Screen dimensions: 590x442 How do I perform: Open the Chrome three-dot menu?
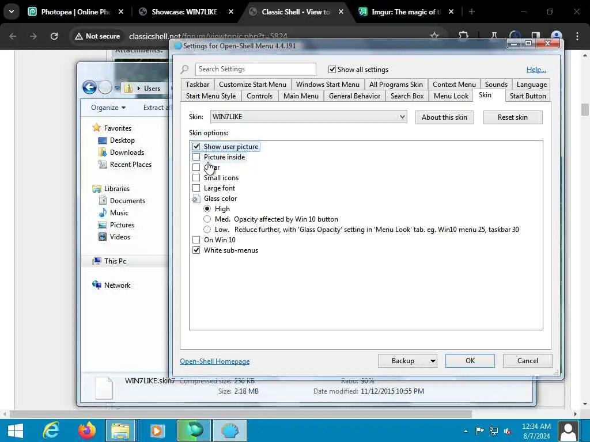pos(577,36)
